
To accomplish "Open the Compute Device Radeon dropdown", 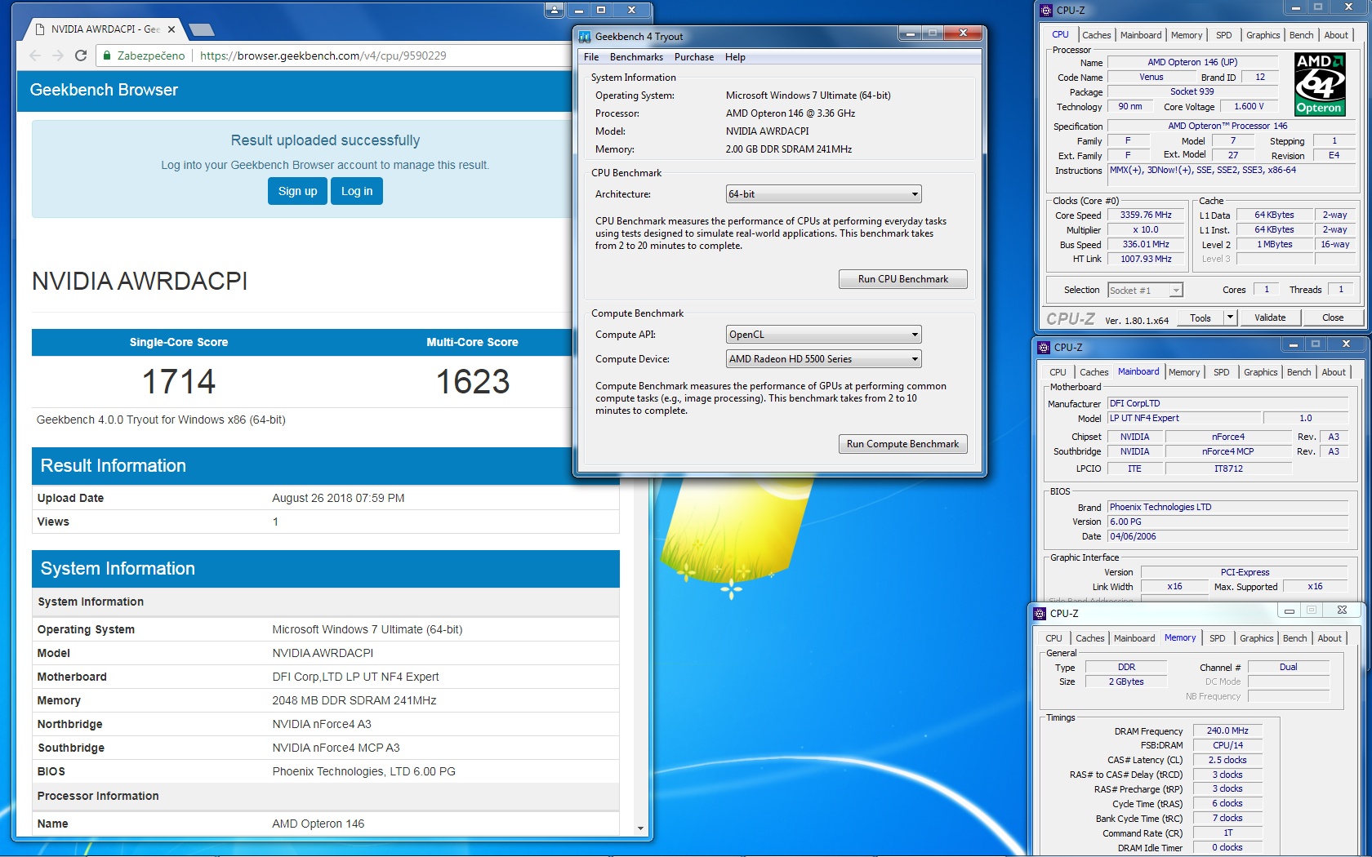I will [823, 359].
